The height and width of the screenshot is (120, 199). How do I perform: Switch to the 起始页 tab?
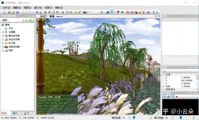(x=43, y=16)
